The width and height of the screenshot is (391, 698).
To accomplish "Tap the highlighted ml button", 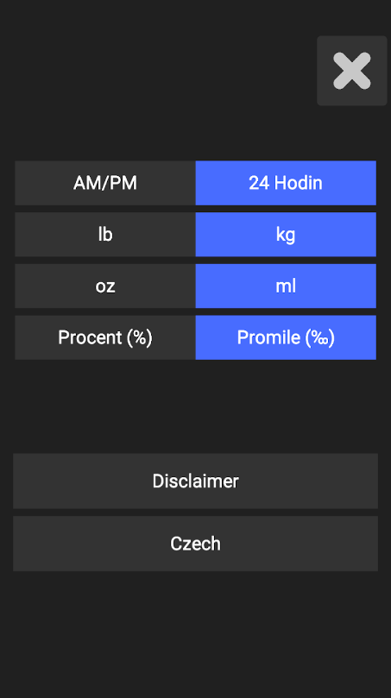I will (x=286, y=286).
